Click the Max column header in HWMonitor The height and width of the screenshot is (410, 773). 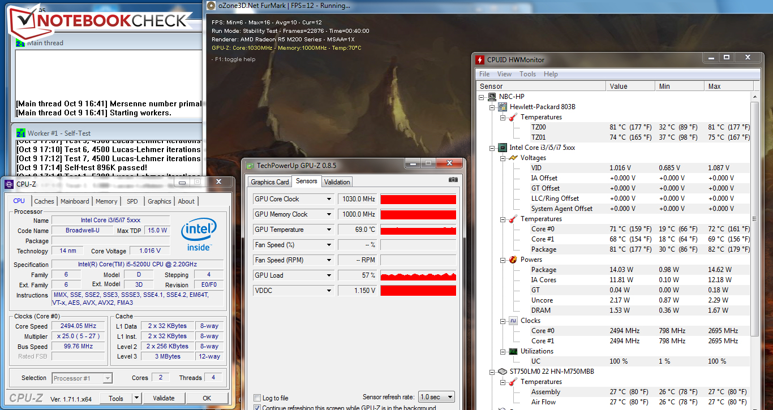click(728, 87)
